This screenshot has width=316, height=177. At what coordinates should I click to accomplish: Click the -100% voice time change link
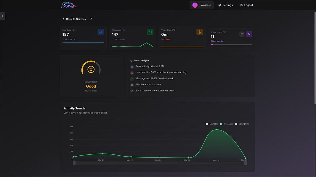(167, 39)
